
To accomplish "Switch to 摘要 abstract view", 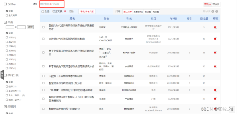I will coord(216,4).
